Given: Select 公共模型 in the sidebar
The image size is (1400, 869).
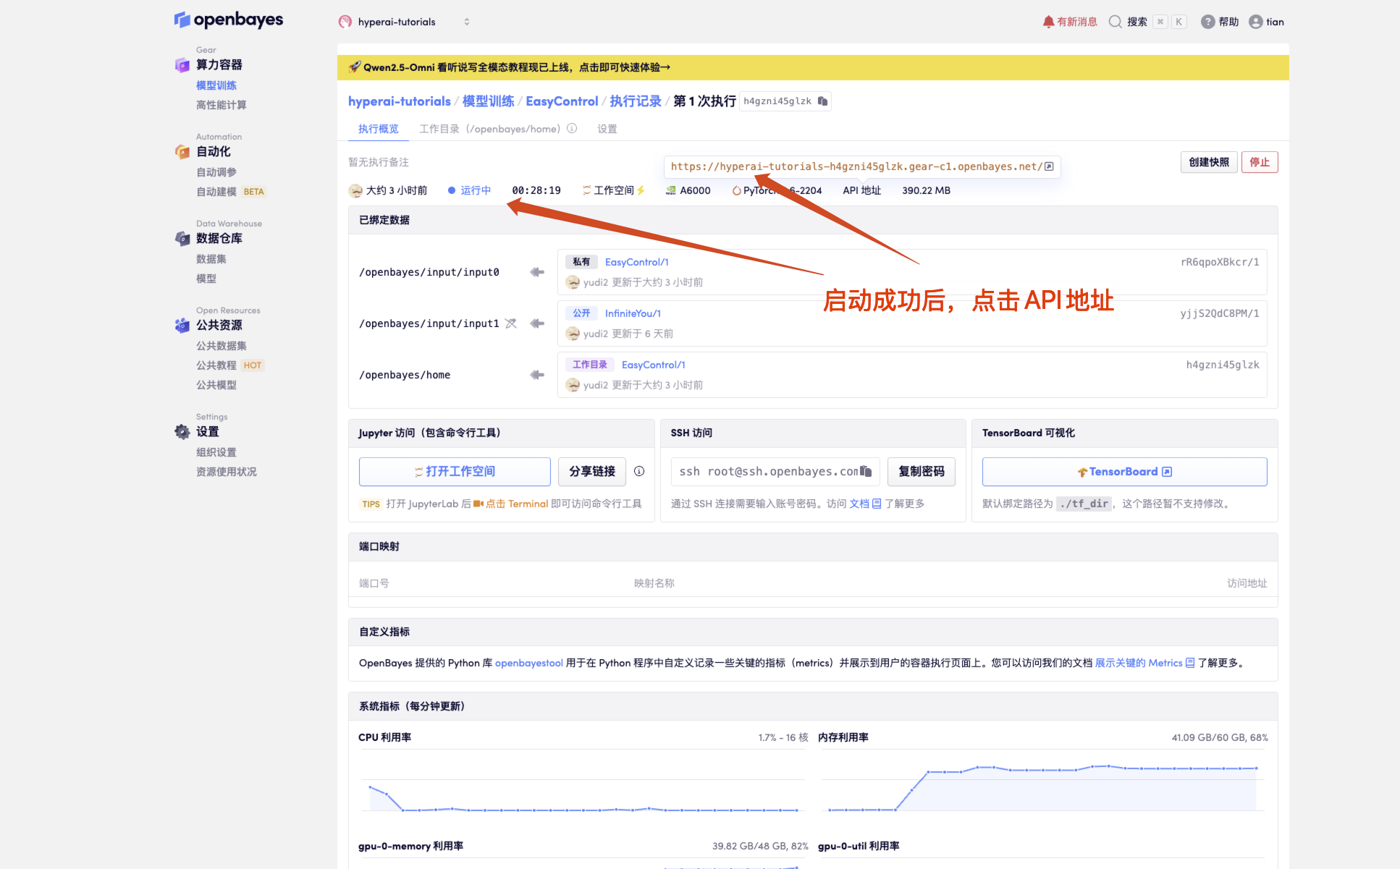Looking at the screenshot, I should [216, 385].
